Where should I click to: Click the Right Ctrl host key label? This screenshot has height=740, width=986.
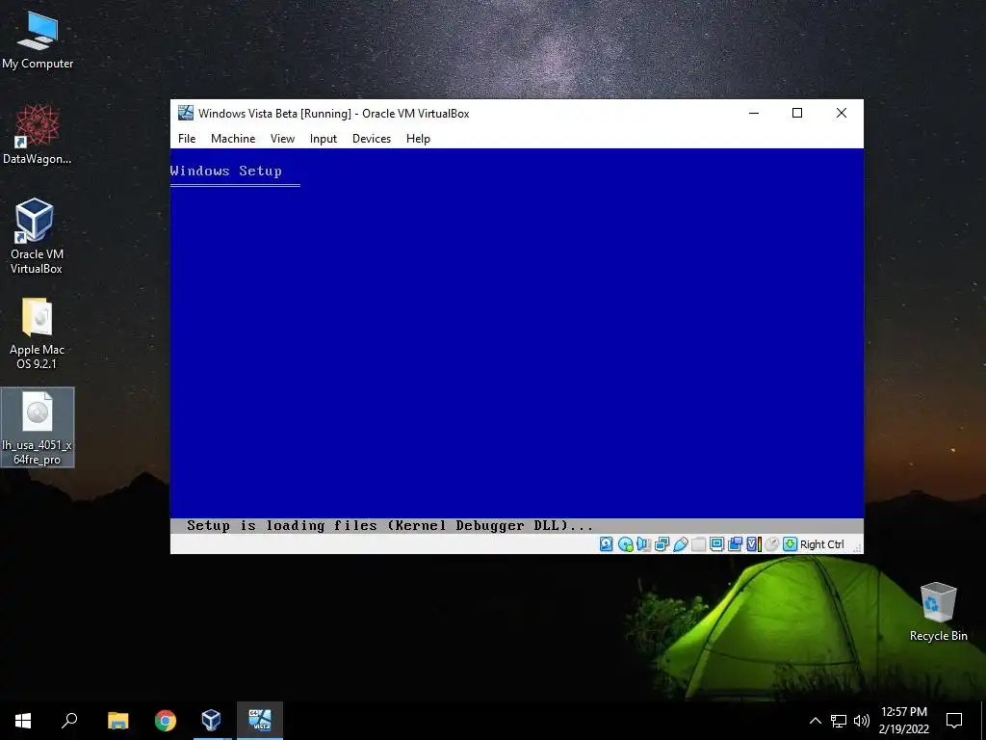point(822,544)
